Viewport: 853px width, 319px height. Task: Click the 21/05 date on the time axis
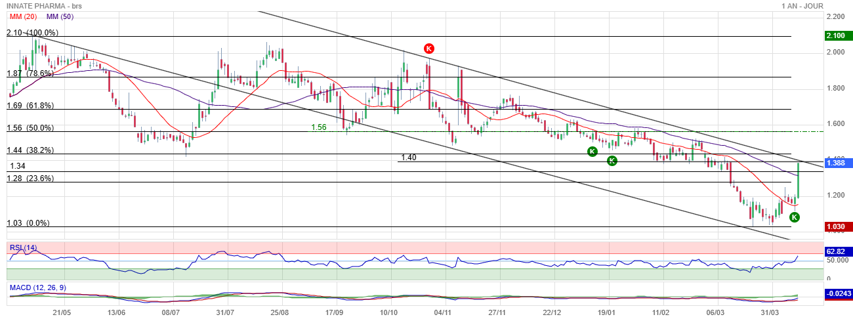(61, 312)
